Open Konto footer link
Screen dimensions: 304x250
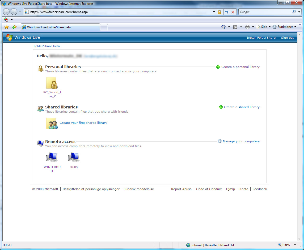coord(244,189)
